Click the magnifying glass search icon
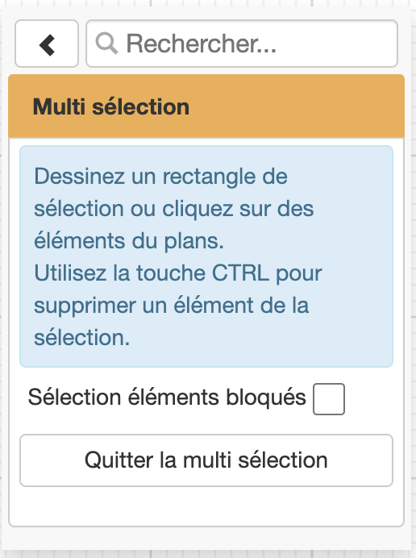Image resolution: width=416 pixels, height=558 pixels. click(106, 44)
